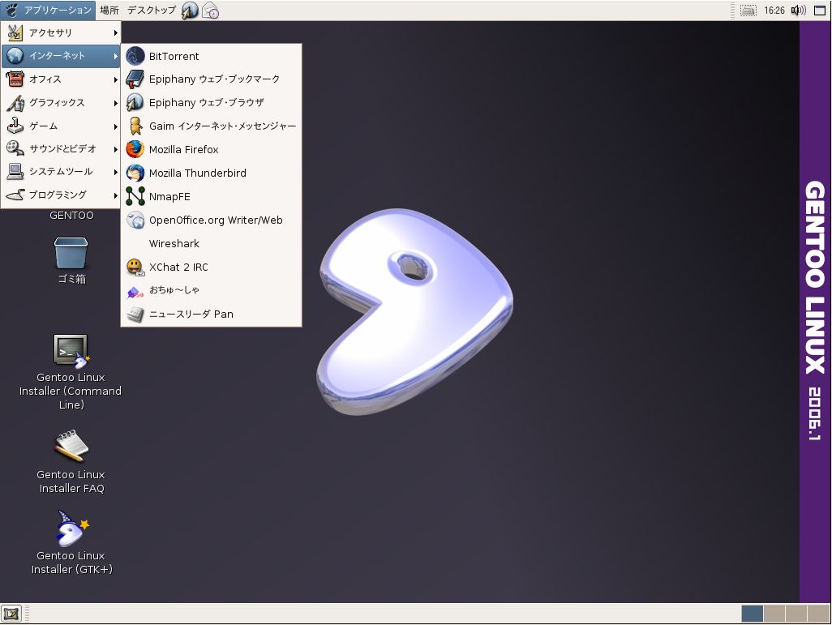Viewport: 832px width, 625px height.
Task: Click the Gaim messenger icon
Action: 135,126
